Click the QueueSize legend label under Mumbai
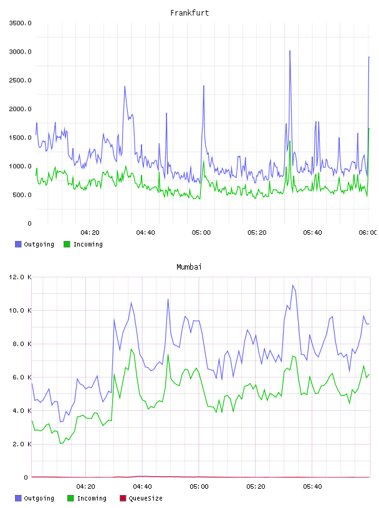Image resolution: width=379 pixels, height=508 pixels. tap(145, 498)
